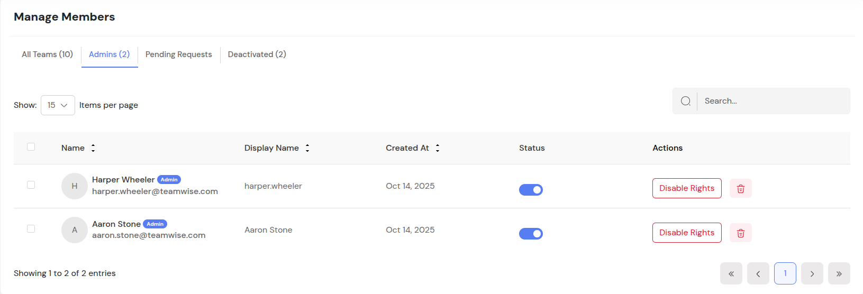Screen dimensions: 863x294
Task: Jump to the last page
Action: pos(839,273)
